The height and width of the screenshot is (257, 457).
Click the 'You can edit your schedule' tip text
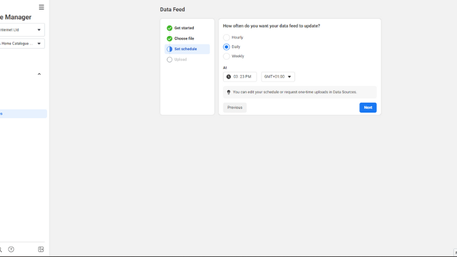tap(295, 92)
